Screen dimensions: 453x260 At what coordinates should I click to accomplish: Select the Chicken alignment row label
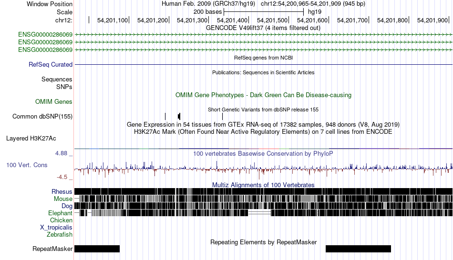[x=61, y=220]
